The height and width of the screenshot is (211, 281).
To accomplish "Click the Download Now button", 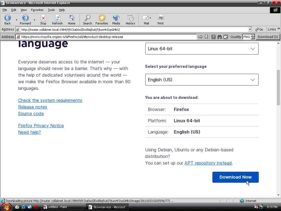I will coord(235,177).
